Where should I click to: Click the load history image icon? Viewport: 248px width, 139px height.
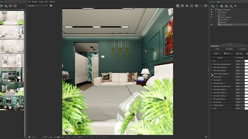pos(10,6)
